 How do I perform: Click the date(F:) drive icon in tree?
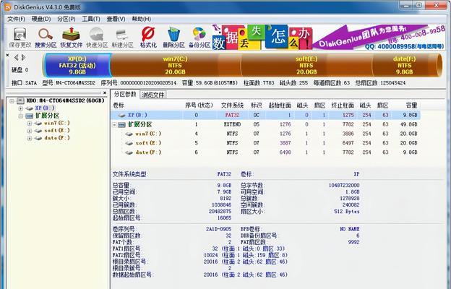pyautogui.click(x=38, y=138)
